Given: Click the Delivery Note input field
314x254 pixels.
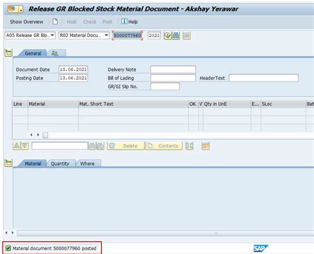Looking at the screenshot, I should [x=173, y=70].
